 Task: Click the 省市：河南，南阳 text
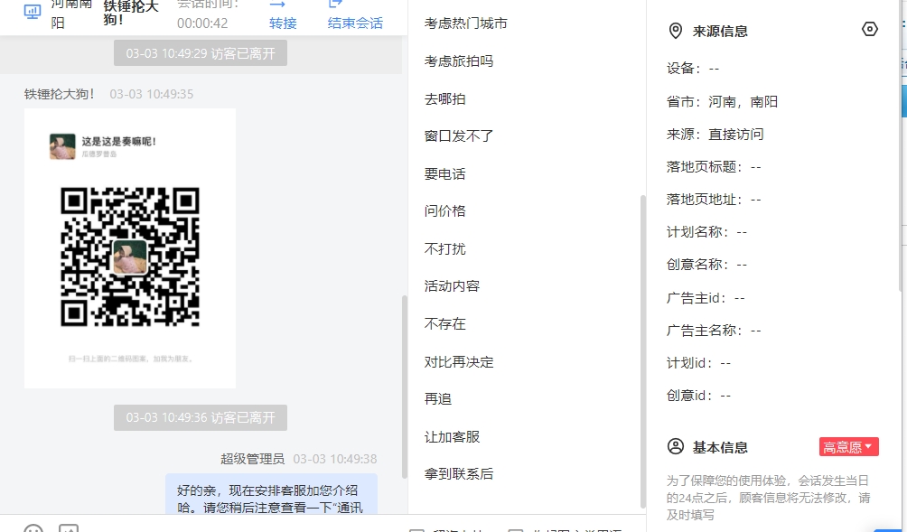coord(722,102)
